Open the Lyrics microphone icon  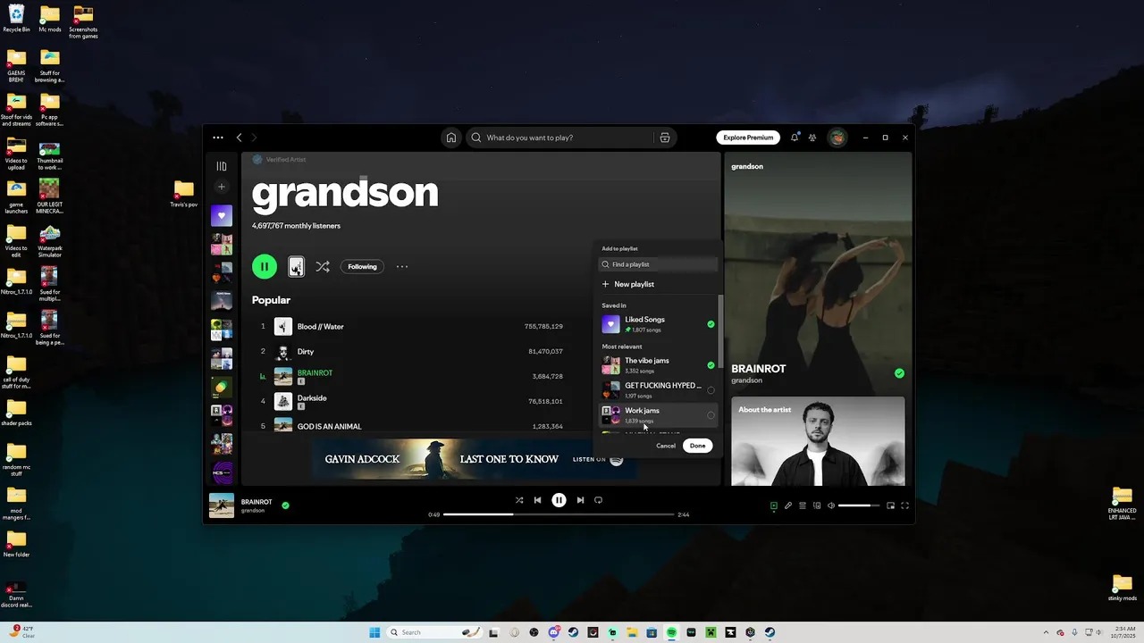click(x=788, y=505)
